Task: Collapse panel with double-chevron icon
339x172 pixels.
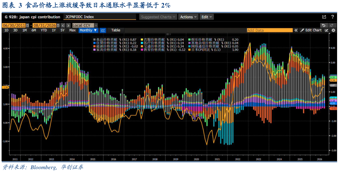Action: pyautogui.click(x=296, y=30)
